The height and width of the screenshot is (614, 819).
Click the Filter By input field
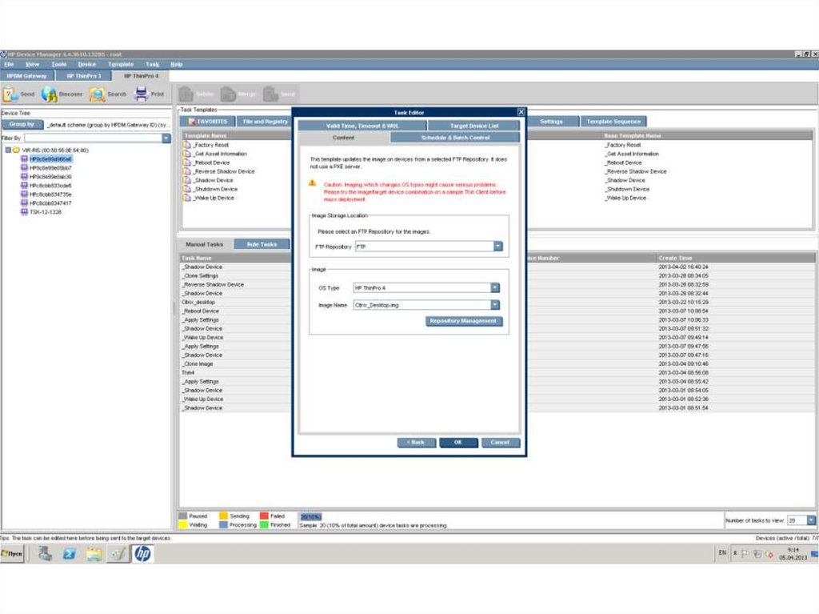click(93, 138)
